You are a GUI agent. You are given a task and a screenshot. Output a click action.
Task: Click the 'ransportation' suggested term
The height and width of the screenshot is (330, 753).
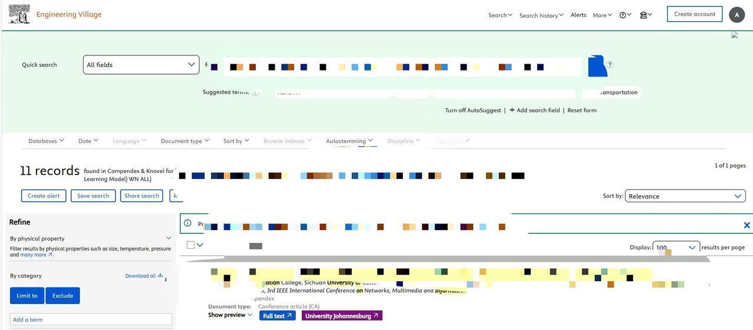tap(619, 92)
